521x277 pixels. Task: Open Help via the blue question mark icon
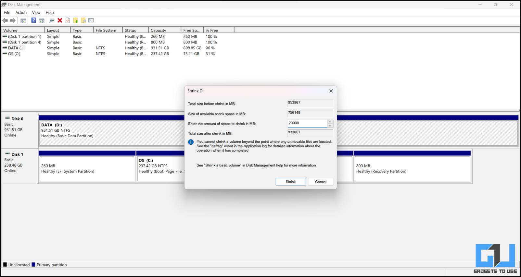(33, 20)
